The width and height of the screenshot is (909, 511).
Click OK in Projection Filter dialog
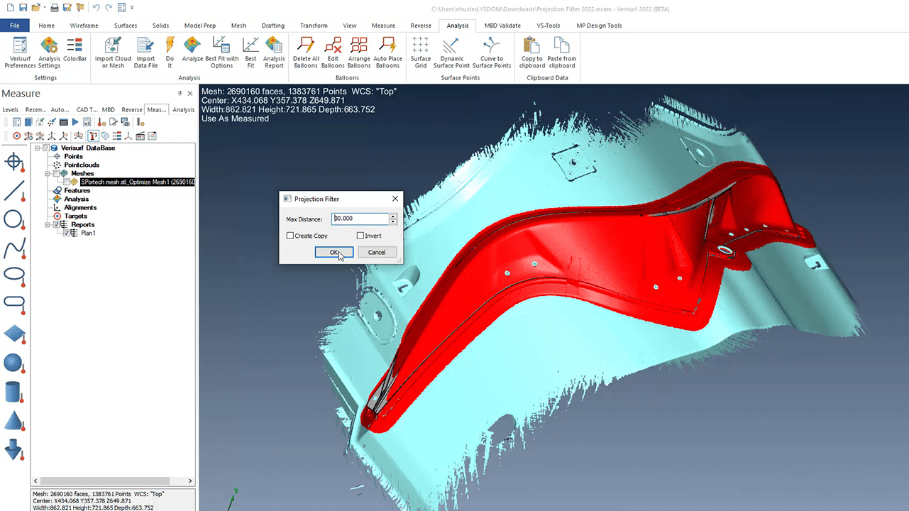click(334, 252)
